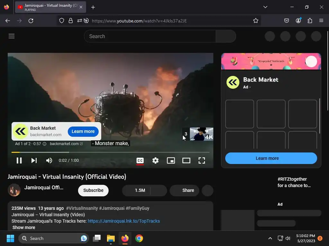Open File Explorer from the taskbar
Image resolution: width=329 pixels, height=246 pixels.
[x=111, y=238]
